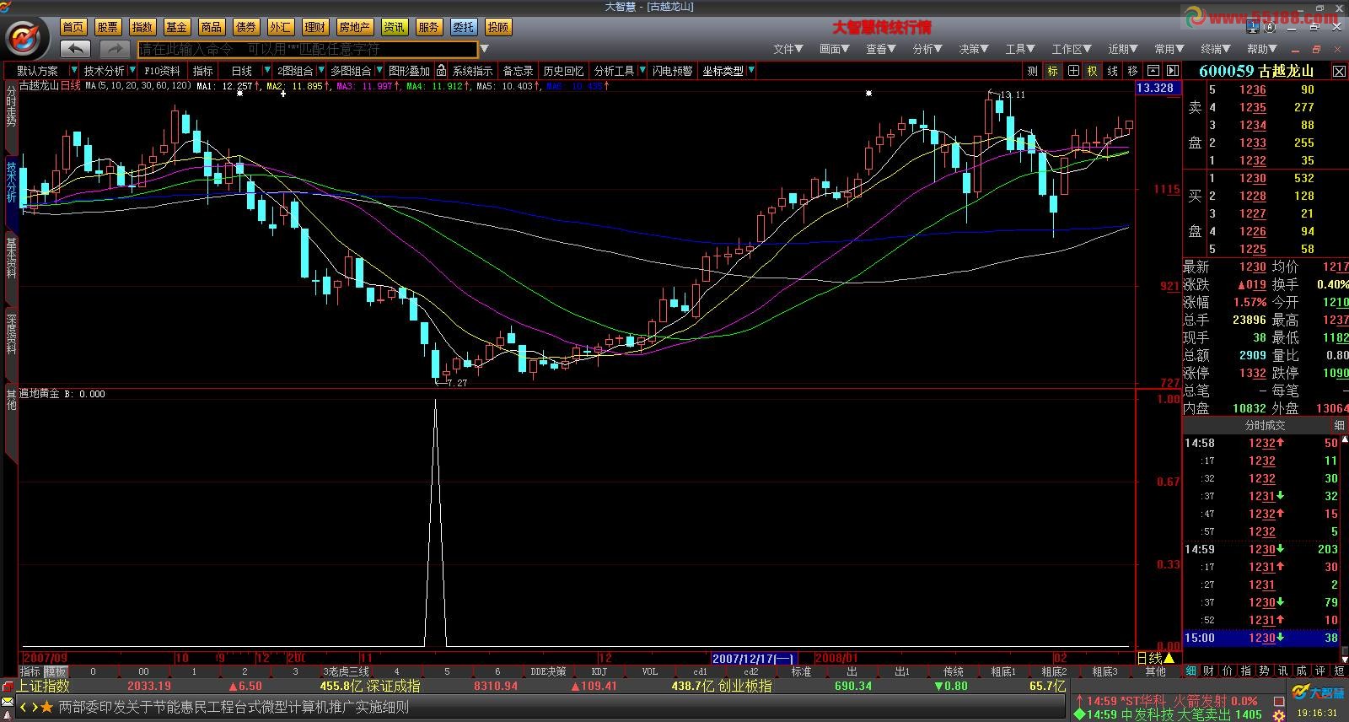1349x722 pixels.
Task: Open the 文件 menu
Action: (788, 49)
